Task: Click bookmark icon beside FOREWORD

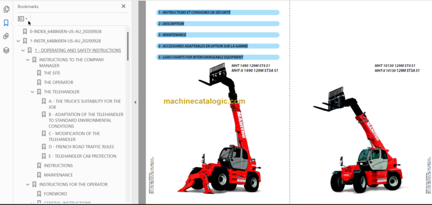Action: (39, 194)
